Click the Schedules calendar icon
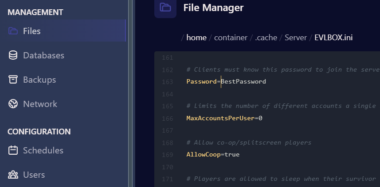Image resolution: width=380 pixels, height=187 pixels. point(13,151)
